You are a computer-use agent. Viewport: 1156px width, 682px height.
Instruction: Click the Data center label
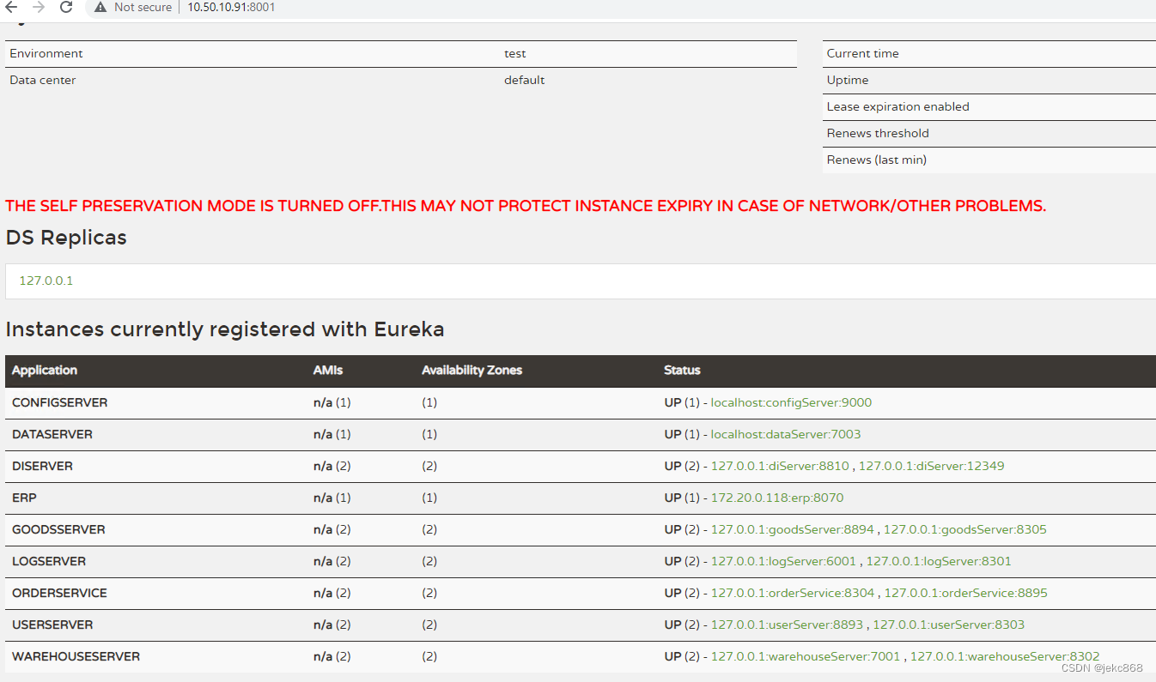[43, 80]
